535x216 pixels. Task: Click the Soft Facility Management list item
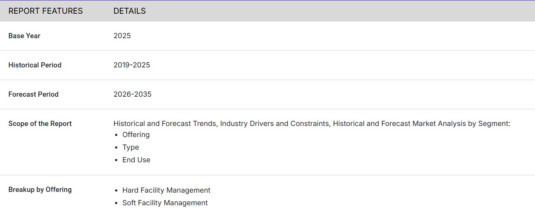(x=165, y=203)
